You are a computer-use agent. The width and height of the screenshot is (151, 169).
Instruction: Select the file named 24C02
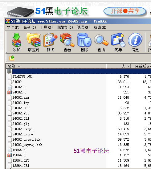[17, 82]
